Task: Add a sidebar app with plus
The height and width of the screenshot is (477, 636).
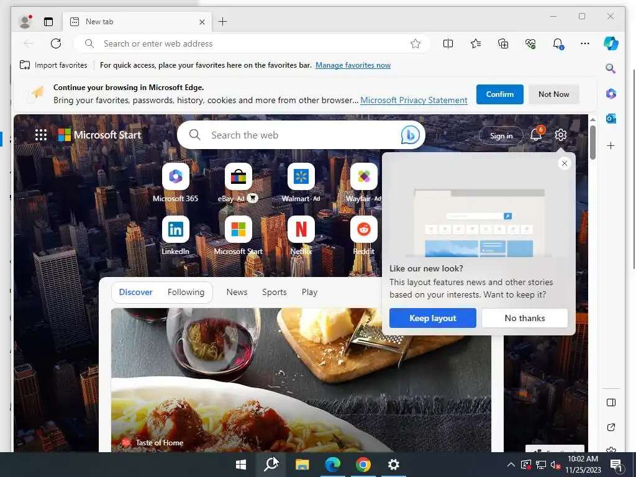Action: [x=611, y=145]
